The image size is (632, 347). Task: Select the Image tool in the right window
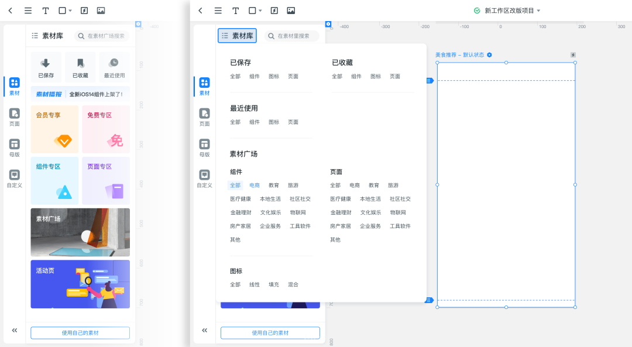coord(291,11)
